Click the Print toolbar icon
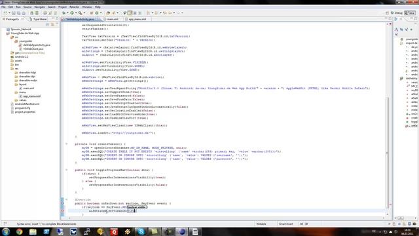 click(24, 13)
